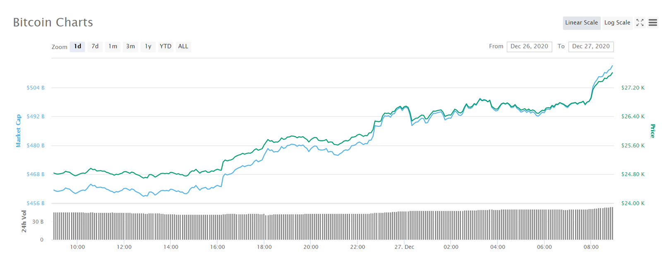Select the 3m zoom range

[x=130, y=46]
